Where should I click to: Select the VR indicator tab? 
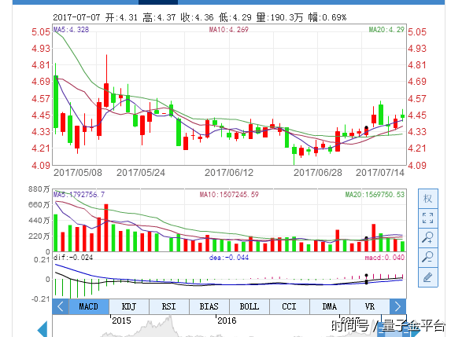click(x=370, y=306)
